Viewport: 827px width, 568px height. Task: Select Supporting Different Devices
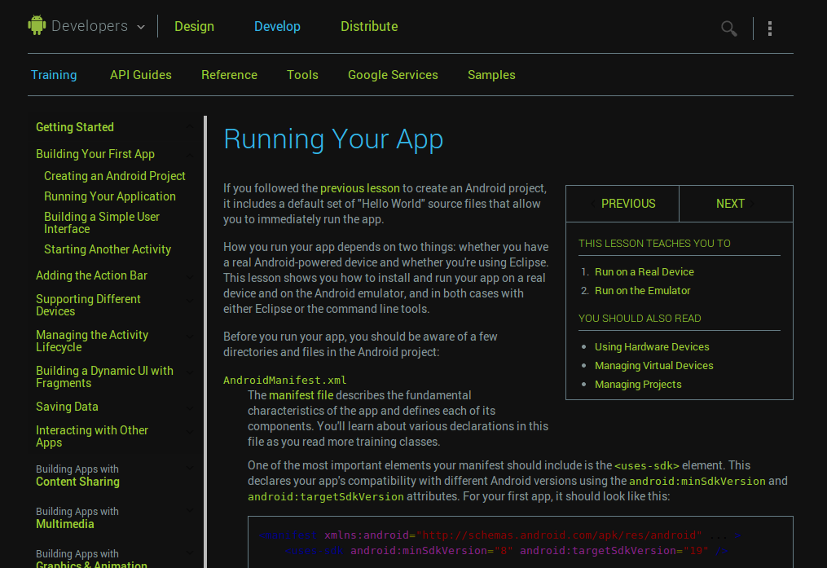88,305
